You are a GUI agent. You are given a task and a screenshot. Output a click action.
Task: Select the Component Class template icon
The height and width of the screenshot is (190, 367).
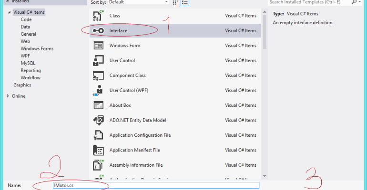(x=98, y=76)
